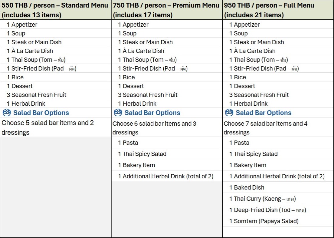Click the '1 Thai Curry (Kaeng)' row

point(262,199)
